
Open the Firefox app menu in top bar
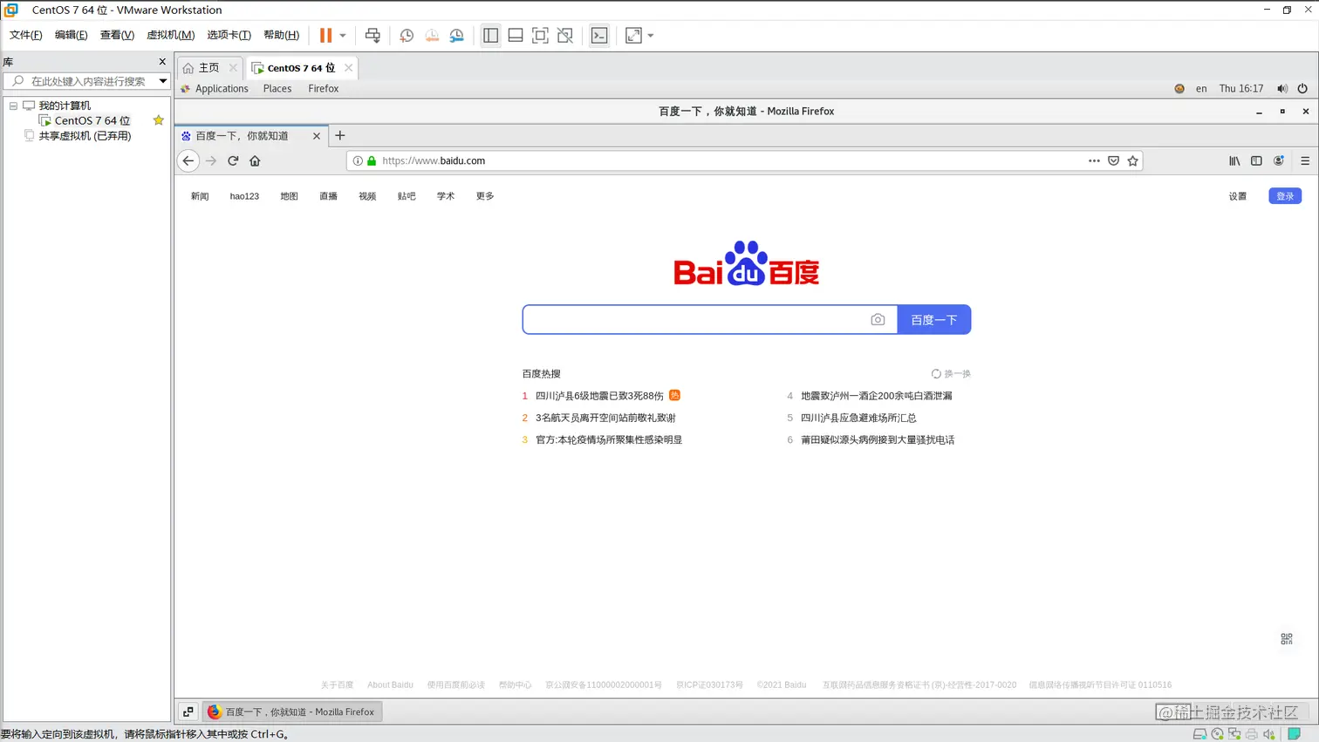[323, 89]
